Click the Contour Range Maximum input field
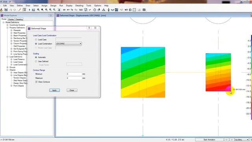The width and height of the screenshot is (252, 142). tap(74, 78)
